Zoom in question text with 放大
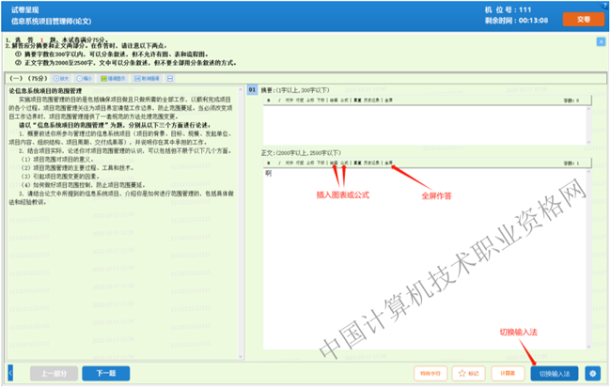 coord(64,79)
